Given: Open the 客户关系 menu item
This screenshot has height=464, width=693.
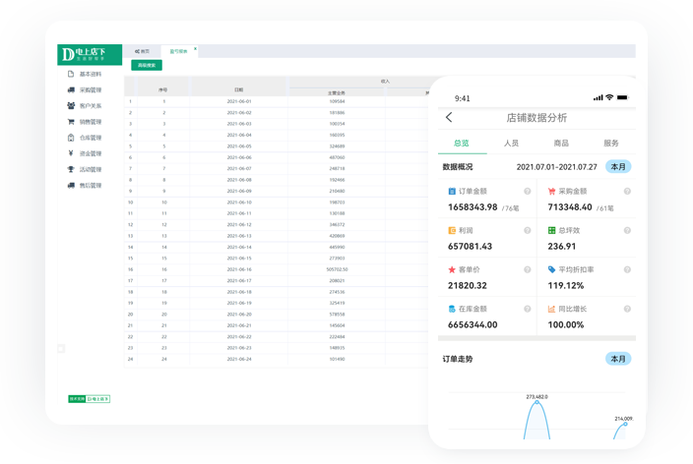Looking at the screenshot, I should coord(91,106).
